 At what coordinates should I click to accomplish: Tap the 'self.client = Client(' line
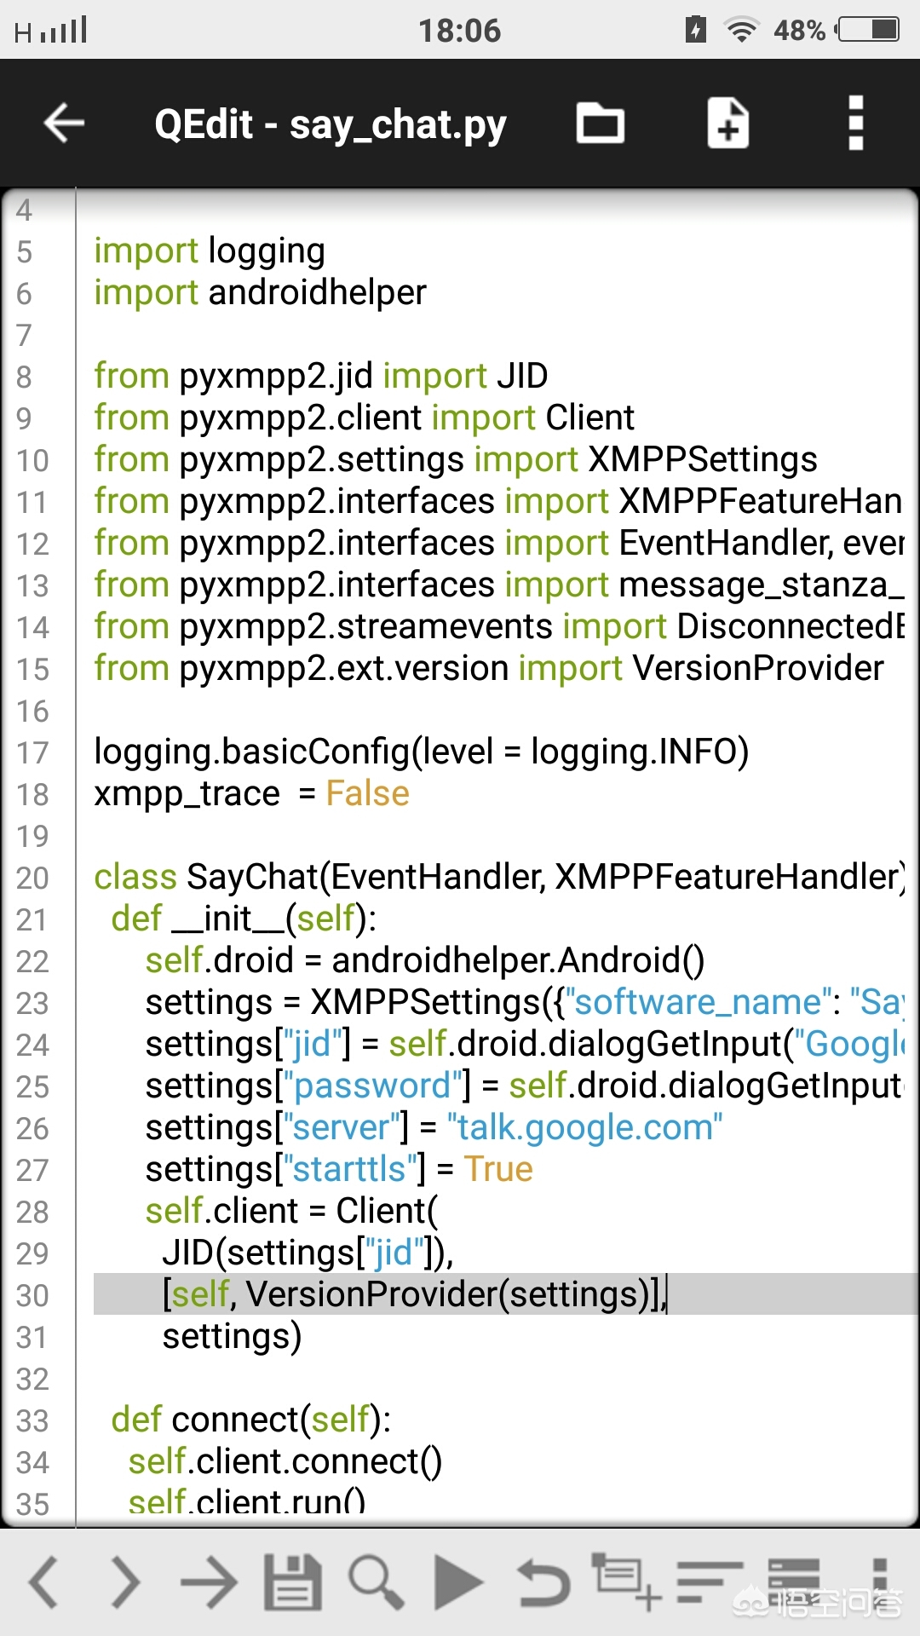pos(291,1211)
